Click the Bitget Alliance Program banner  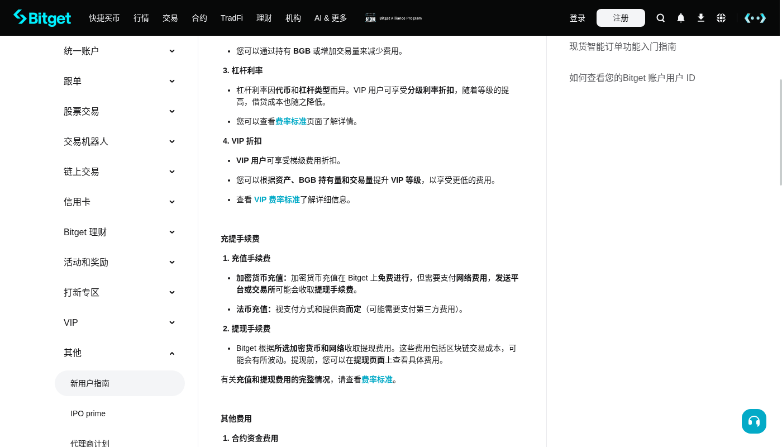(x=393, y=18)
